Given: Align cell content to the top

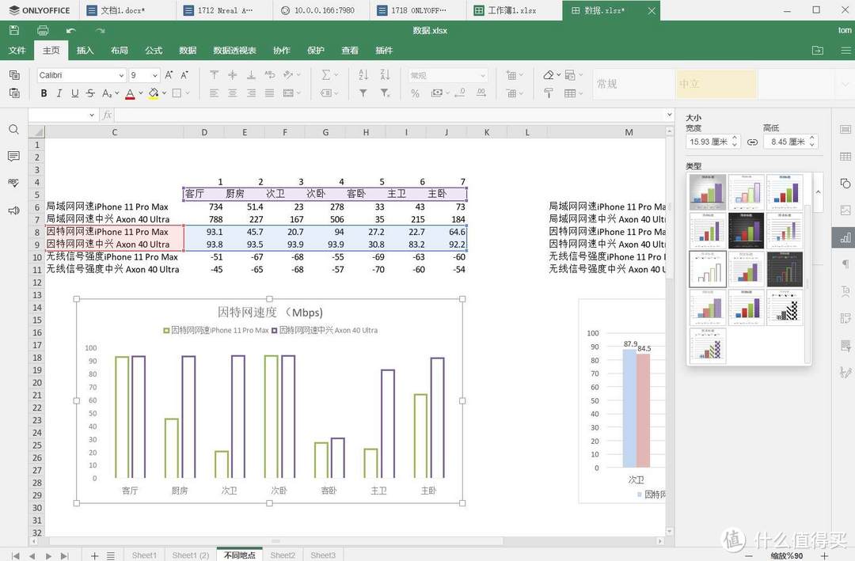Looking at the screenshot, I should (x=215, y=74).
